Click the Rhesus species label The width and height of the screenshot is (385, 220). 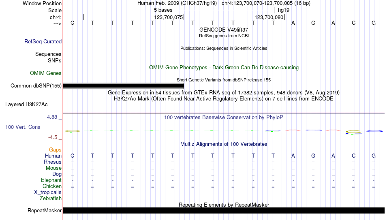pos(53,162)
